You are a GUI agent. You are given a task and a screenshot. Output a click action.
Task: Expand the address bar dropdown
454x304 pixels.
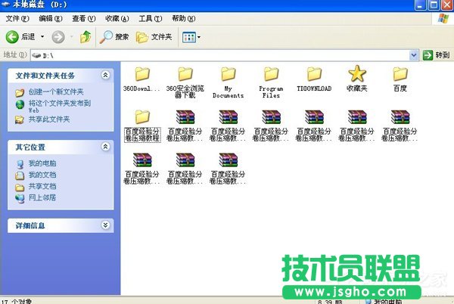(414, 55)
